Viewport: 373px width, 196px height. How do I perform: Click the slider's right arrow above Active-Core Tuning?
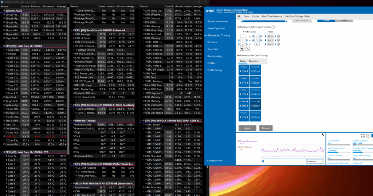coord(286,21)
